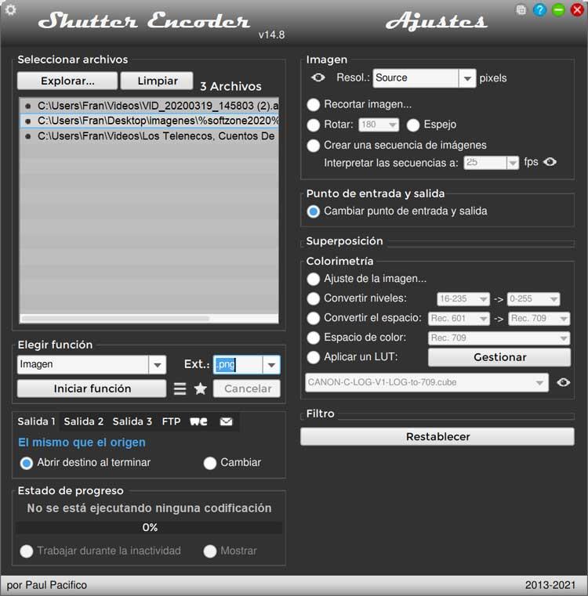Screen dimensions: 588x596
Task: Click the Gestionar LUT button
Action: click(499, 357)
